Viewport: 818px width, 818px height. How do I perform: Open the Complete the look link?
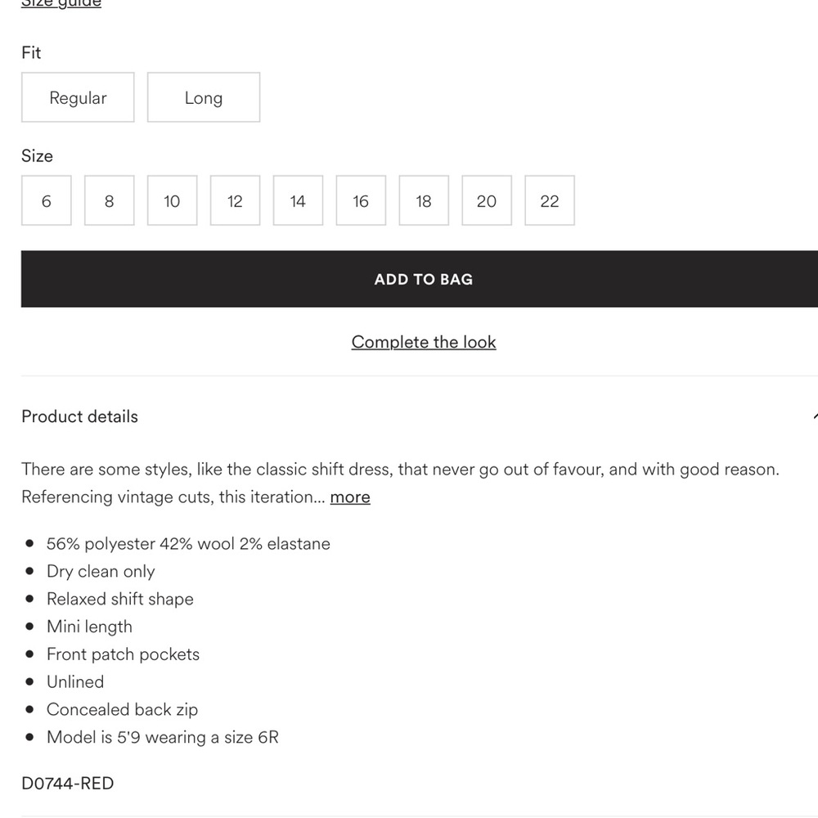tap(424, 342)
